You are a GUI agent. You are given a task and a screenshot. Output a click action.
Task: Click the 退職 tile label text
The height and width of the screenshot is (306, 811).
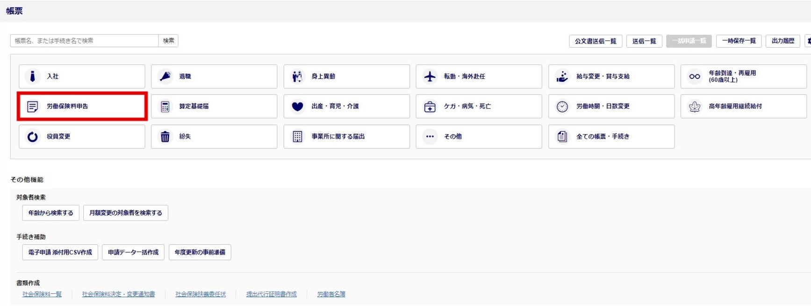[x=185, y=76]
